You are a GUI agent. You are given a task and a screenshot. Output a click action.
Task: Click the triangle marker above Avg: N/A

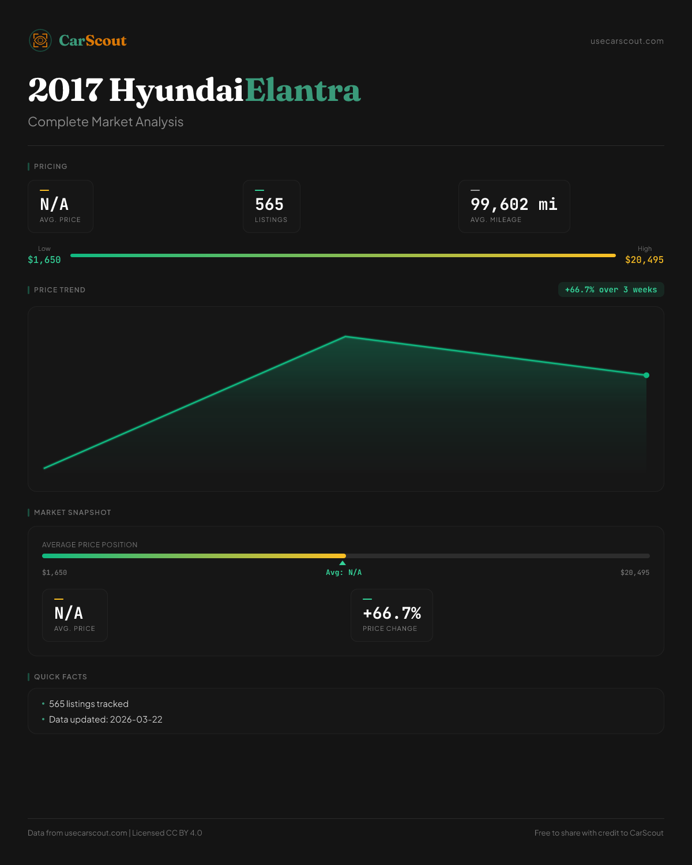click(x=343, y=563)
